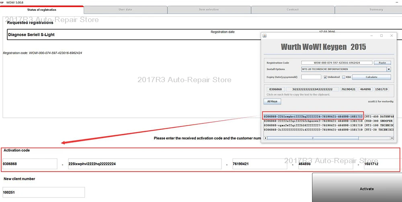The height and width of the screenshot is (202, 402).
Task: Open the Install Options dropdown arrow
Action: [x=389, y=69]
